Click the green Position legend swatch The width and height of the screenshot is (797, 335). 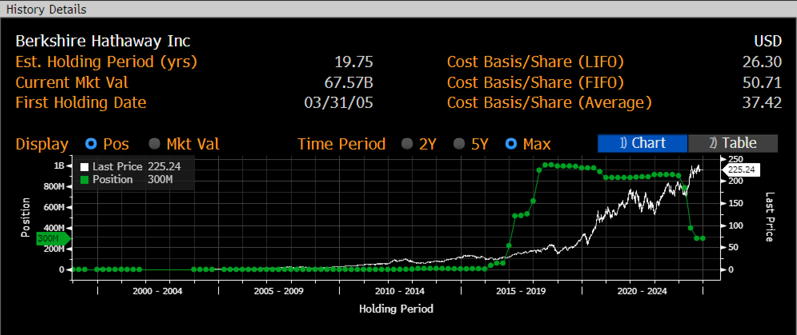[84, 179]
